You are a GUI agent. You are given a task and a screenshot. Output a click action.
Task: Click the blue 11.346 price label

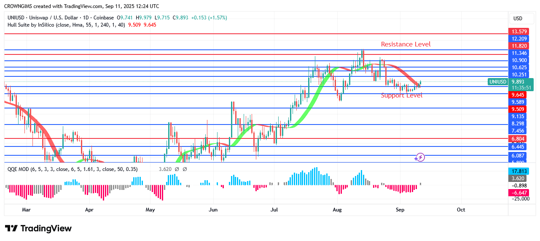coord(518,53)
